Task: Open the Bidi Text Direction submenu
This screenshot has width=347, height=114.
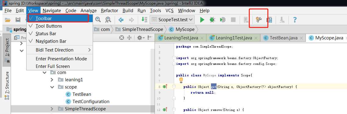Action: (x=59, y=50)
